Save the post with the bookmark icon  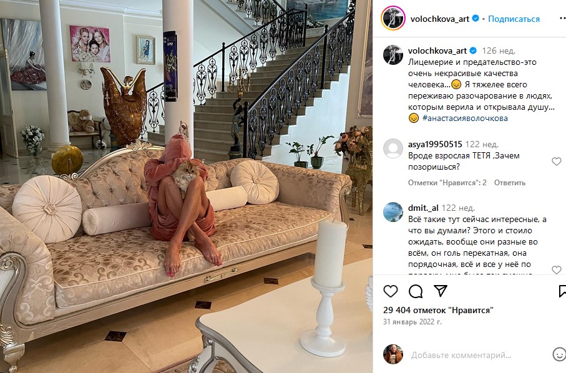562,291
